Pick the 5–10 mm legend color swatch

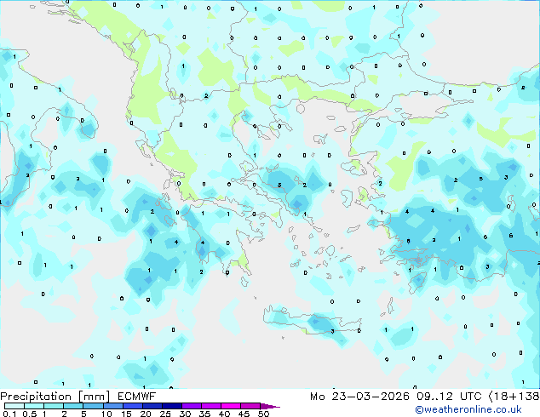pos(93,406)
